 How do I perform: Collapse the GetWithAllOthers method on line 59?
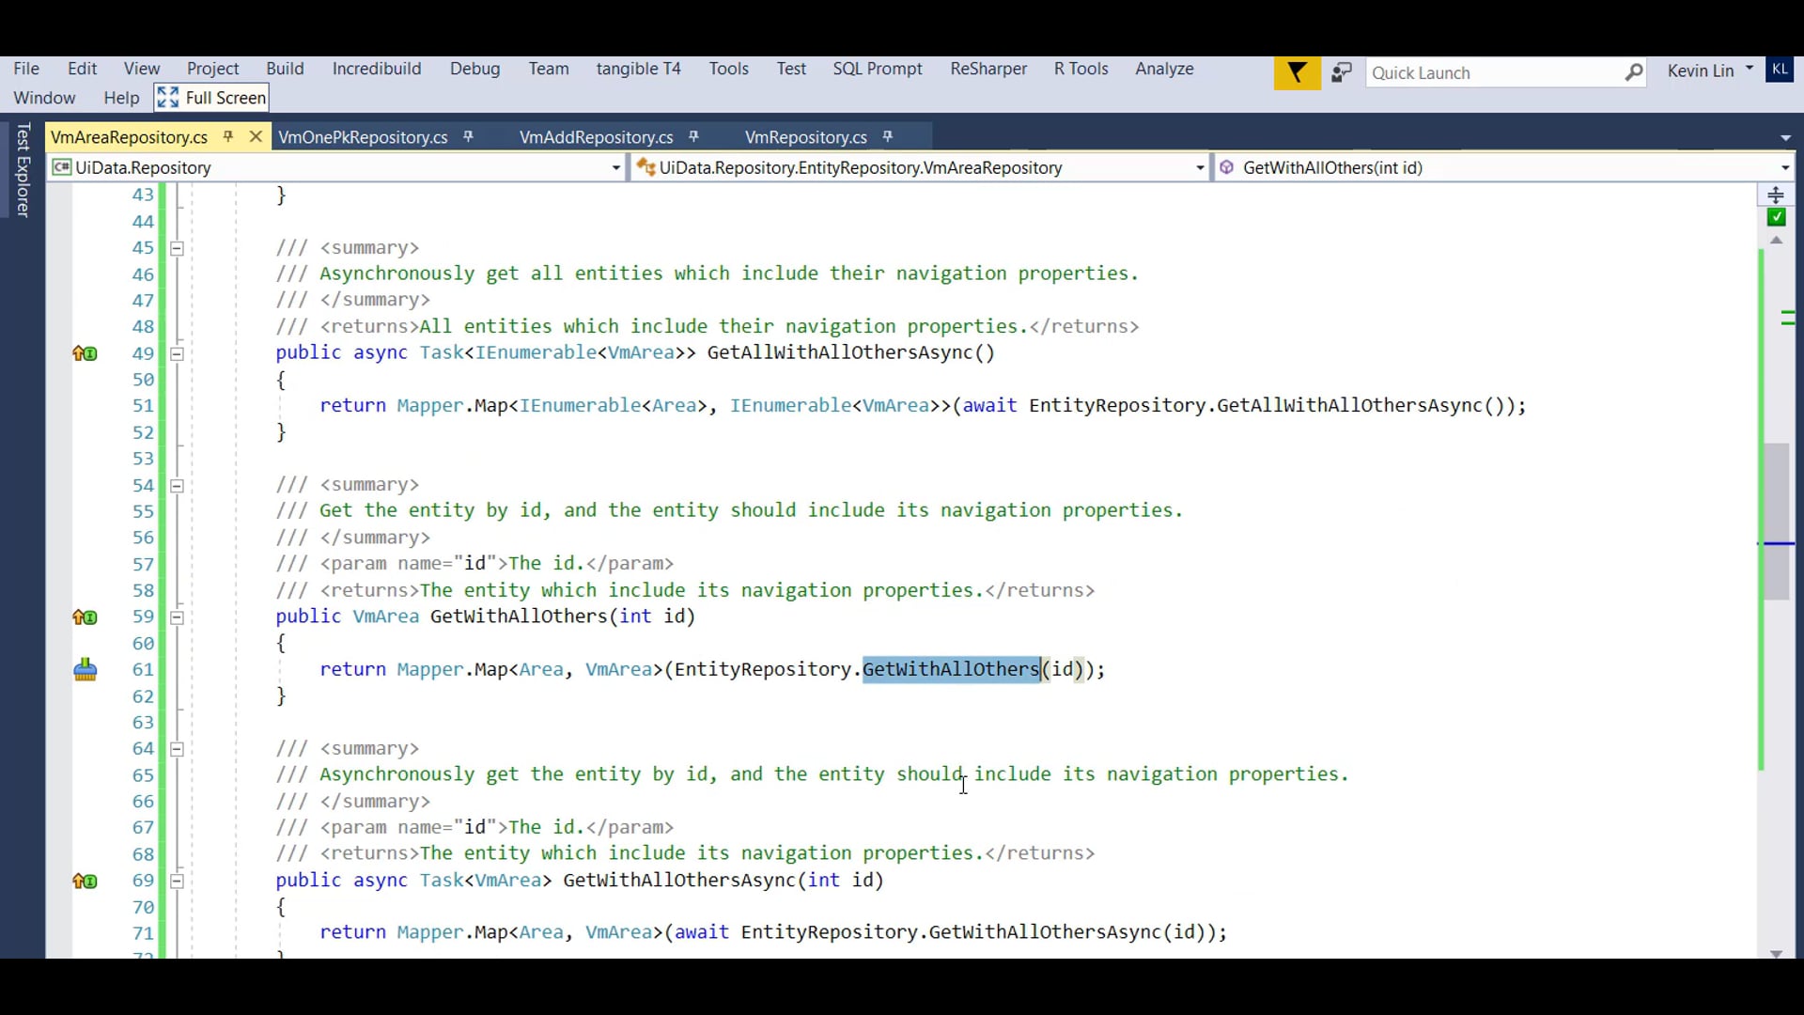177,617
